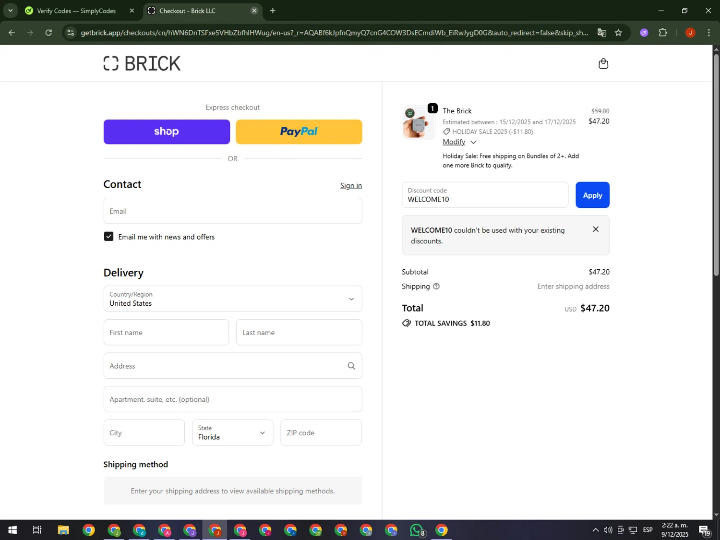Click the Sign in link

pos(351,186)
